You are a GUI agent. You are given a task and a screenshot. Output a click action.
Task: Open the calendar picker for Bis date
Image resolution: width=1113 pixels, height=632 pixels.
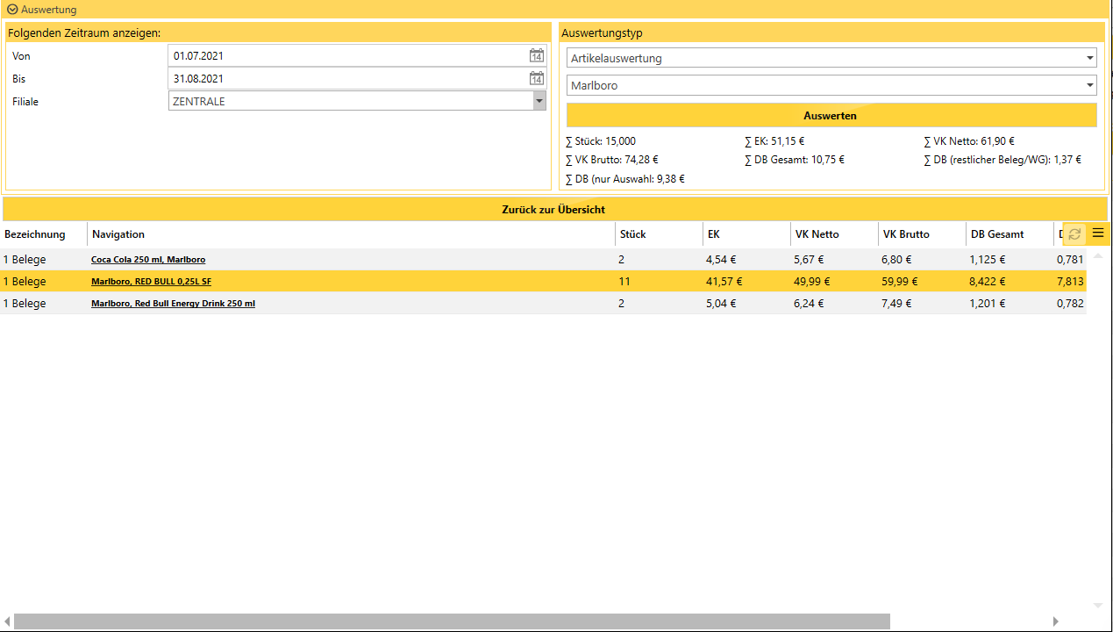(537, 79)
